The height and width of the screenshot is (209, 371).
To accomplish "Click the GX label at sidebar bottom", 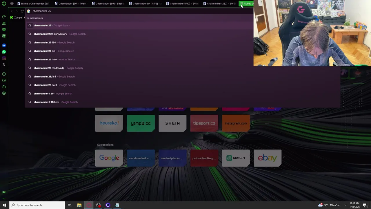I will click(4, 192).
